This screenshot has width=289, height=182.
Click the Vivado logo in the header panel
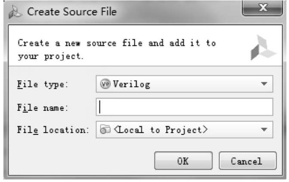click(263, 48)
